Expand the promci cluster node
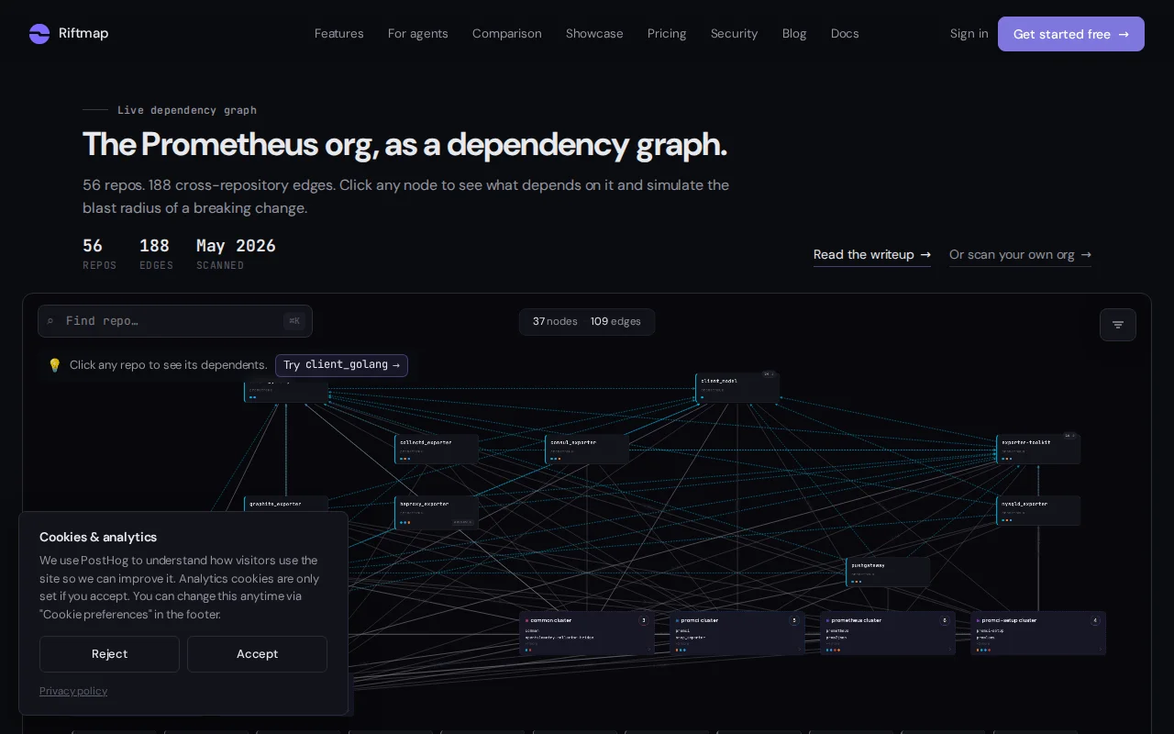Viewport: 1174px width, 734px height. point(737,633)
